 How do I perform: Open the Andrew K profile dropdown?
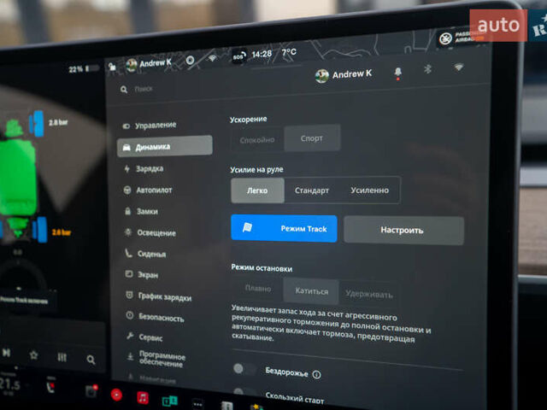point(343,75)
